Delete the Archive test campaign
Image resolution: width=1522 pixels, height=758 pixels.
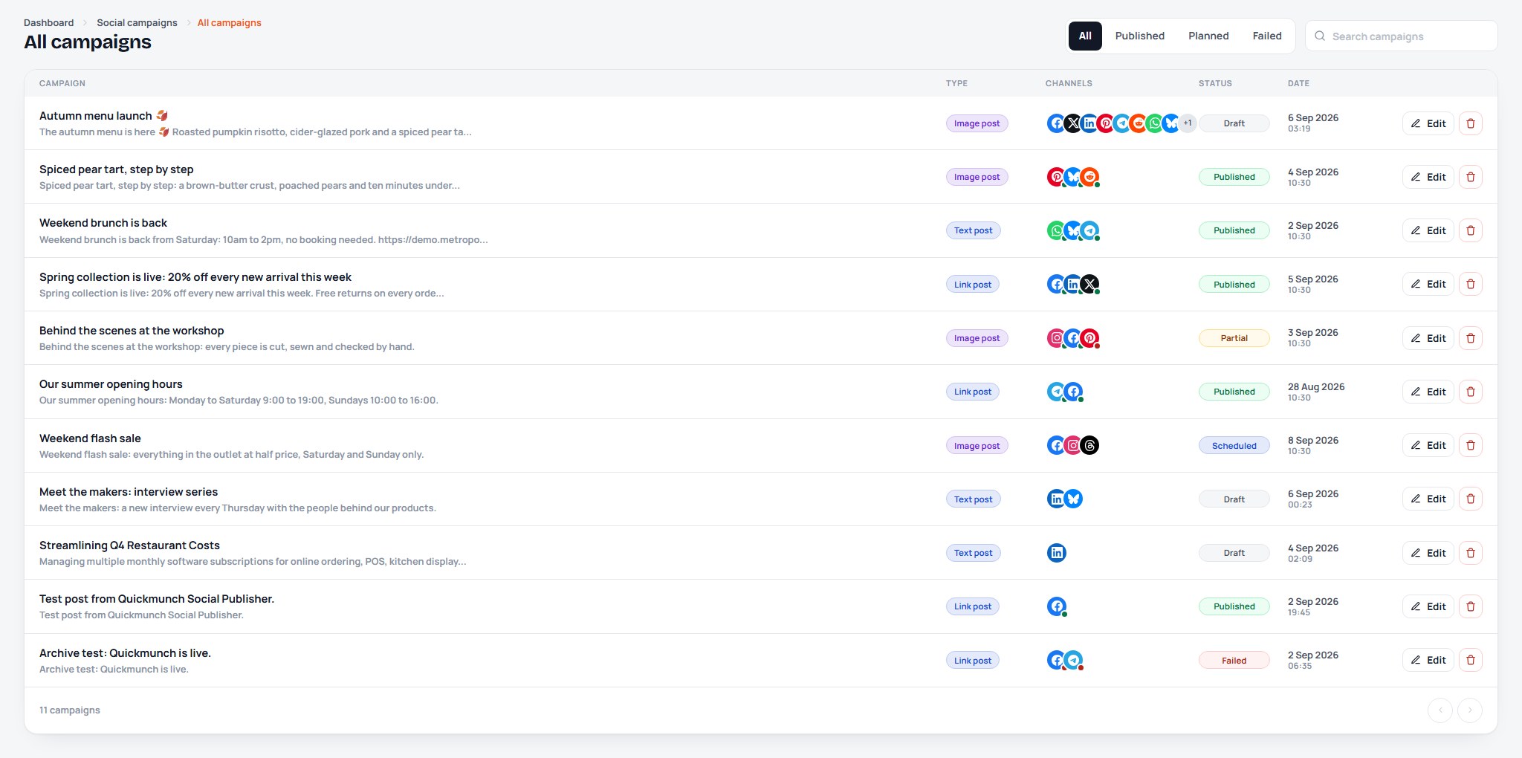click(1471, 660)
